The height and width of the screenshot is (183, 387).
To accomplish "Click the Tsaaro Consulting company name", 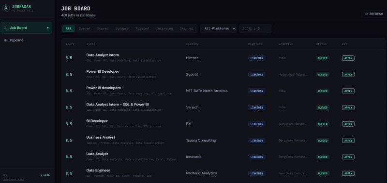I will pyautogui.click(x=201, y=141).
